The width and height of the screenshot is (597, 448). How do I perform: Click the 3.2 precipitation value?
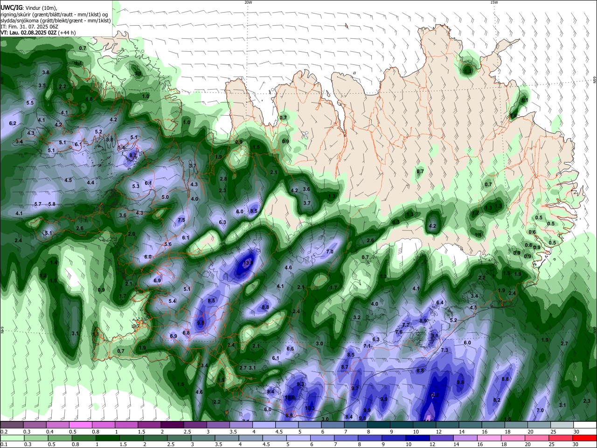pos(357,317)
